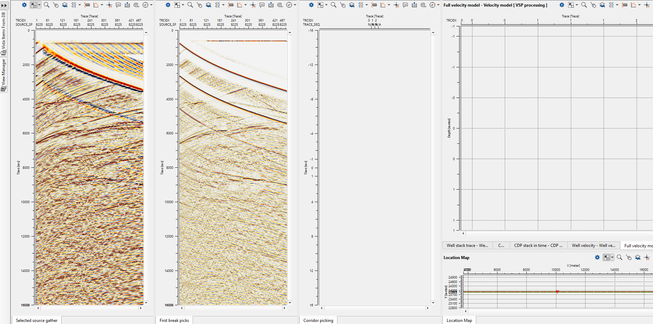This screenshot has height=324, width=653.
Task: Click trace header table icon in Corridor picking
Action: pos(374,5)
